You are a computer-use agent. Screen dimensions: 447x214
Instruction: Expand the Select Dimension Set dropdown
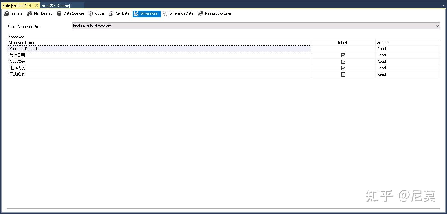click(437, 26)
